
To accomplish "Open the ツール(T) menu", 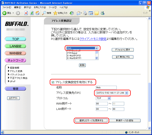I will tap(53, 7).
